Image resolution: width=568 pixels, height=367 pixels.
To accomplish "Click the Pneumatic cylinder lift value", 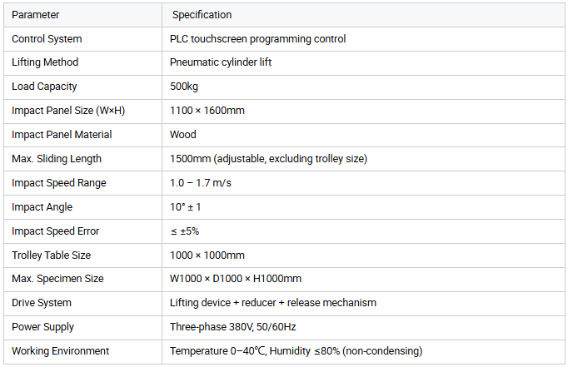I will 220,62.
